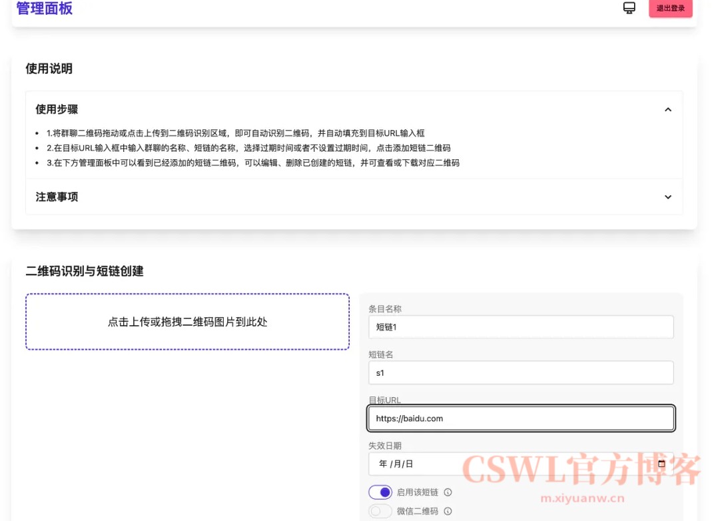Click the 目标URL field with baidu.com
The image size is (712, 521).
(x=520, y=418)
